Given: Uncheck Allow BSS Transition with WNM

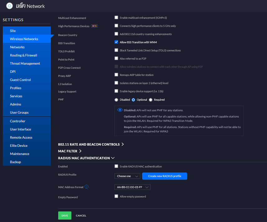Looking at the screenshot, I should click(116, 42).
